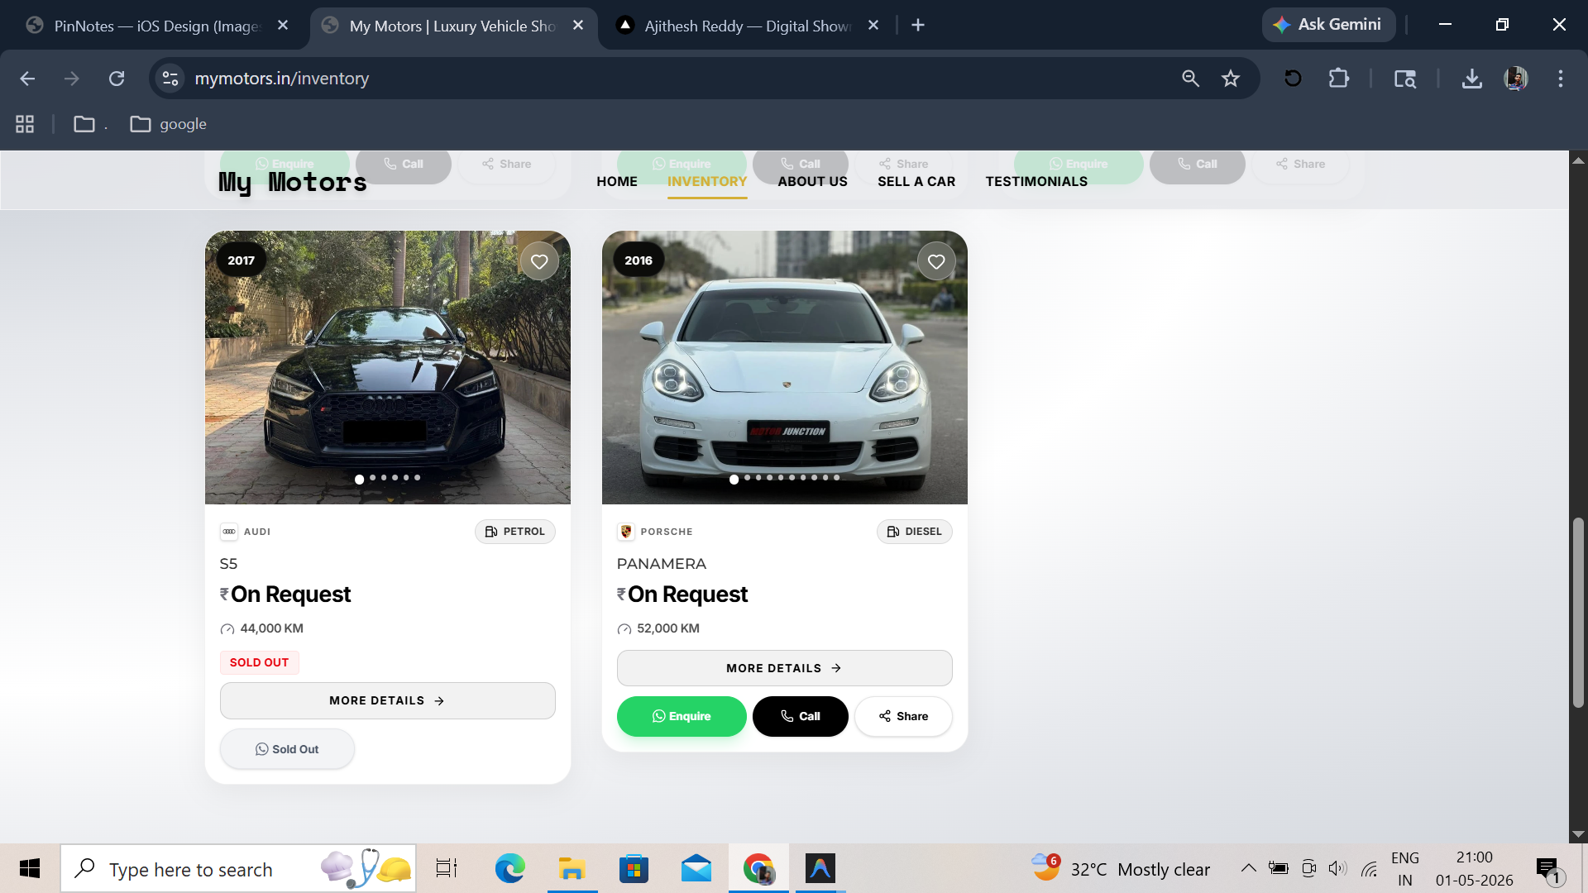Click the address bar URL
The width and height of the screenshot is (1588, 893).
281,79
